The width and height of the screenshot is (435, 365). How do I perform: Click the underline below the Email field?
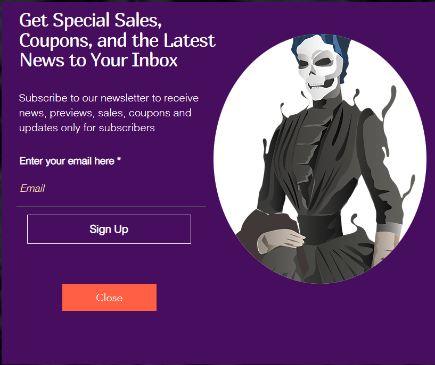pos(111,206)
